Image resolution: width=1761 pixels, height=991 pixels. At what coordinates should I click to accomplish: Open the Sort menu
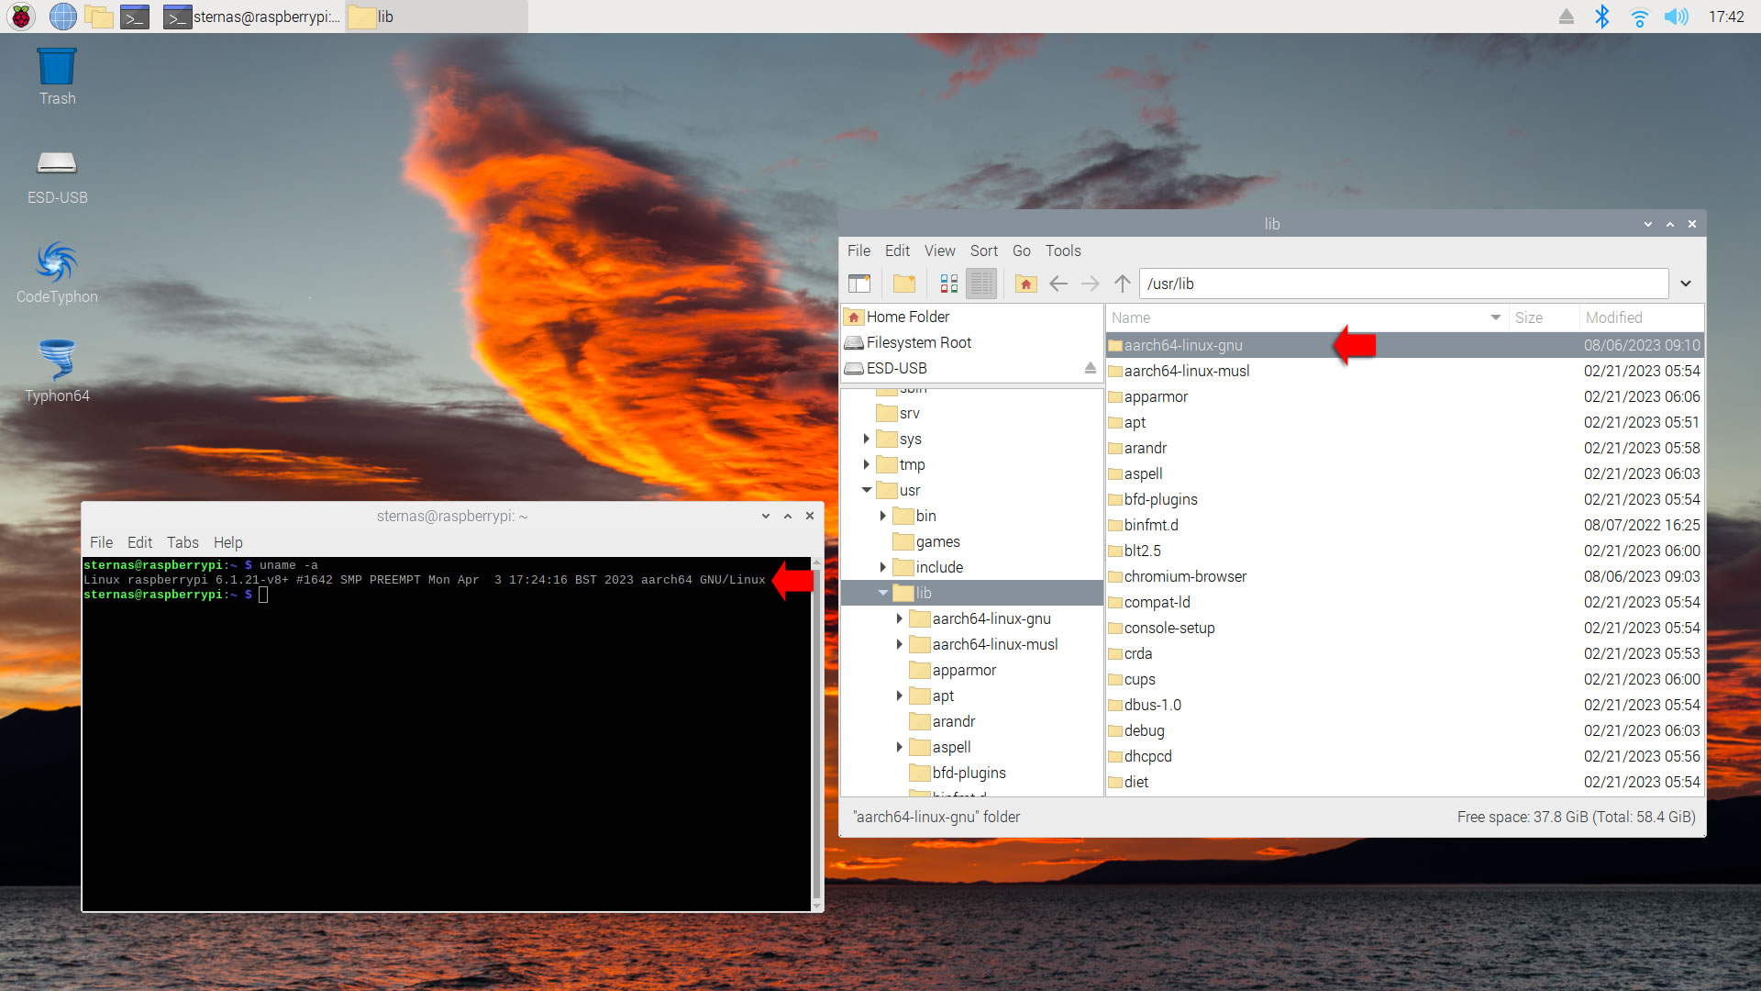[983, 251]
